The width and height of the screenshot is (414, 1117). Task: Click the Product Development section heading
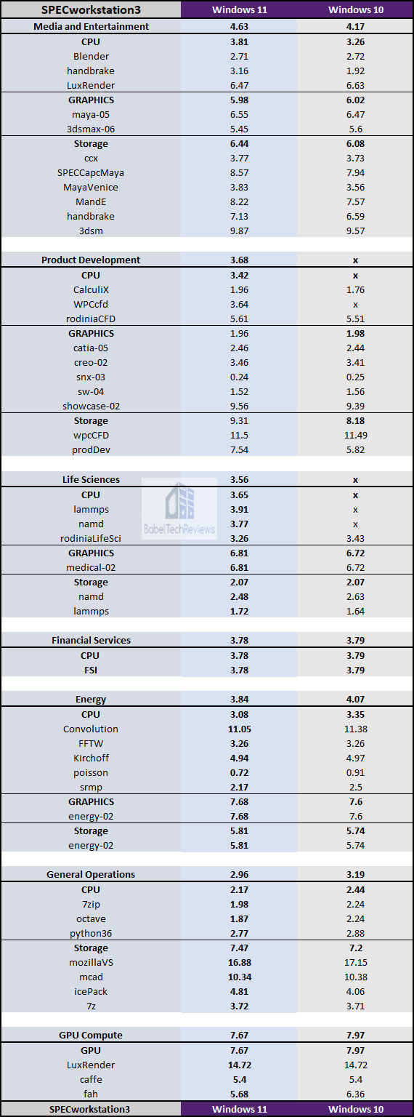point(91,260)
